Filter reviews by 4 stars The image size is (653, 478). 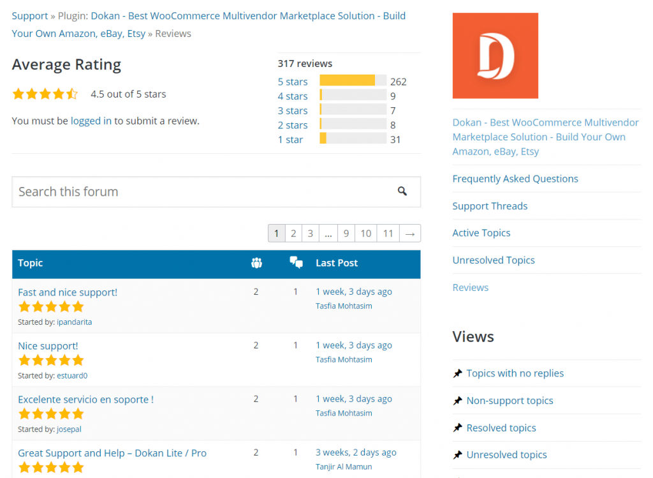(x=293, y=96)
